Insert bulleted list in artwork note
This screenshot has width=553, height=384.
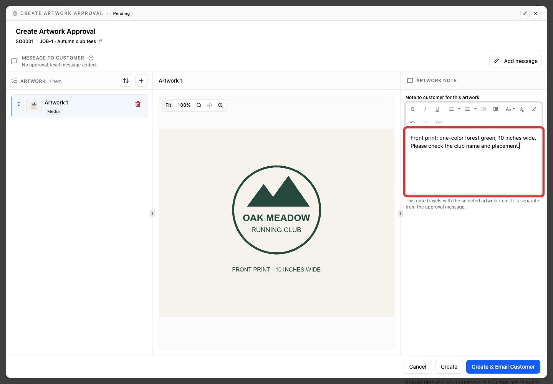point(467,109)
